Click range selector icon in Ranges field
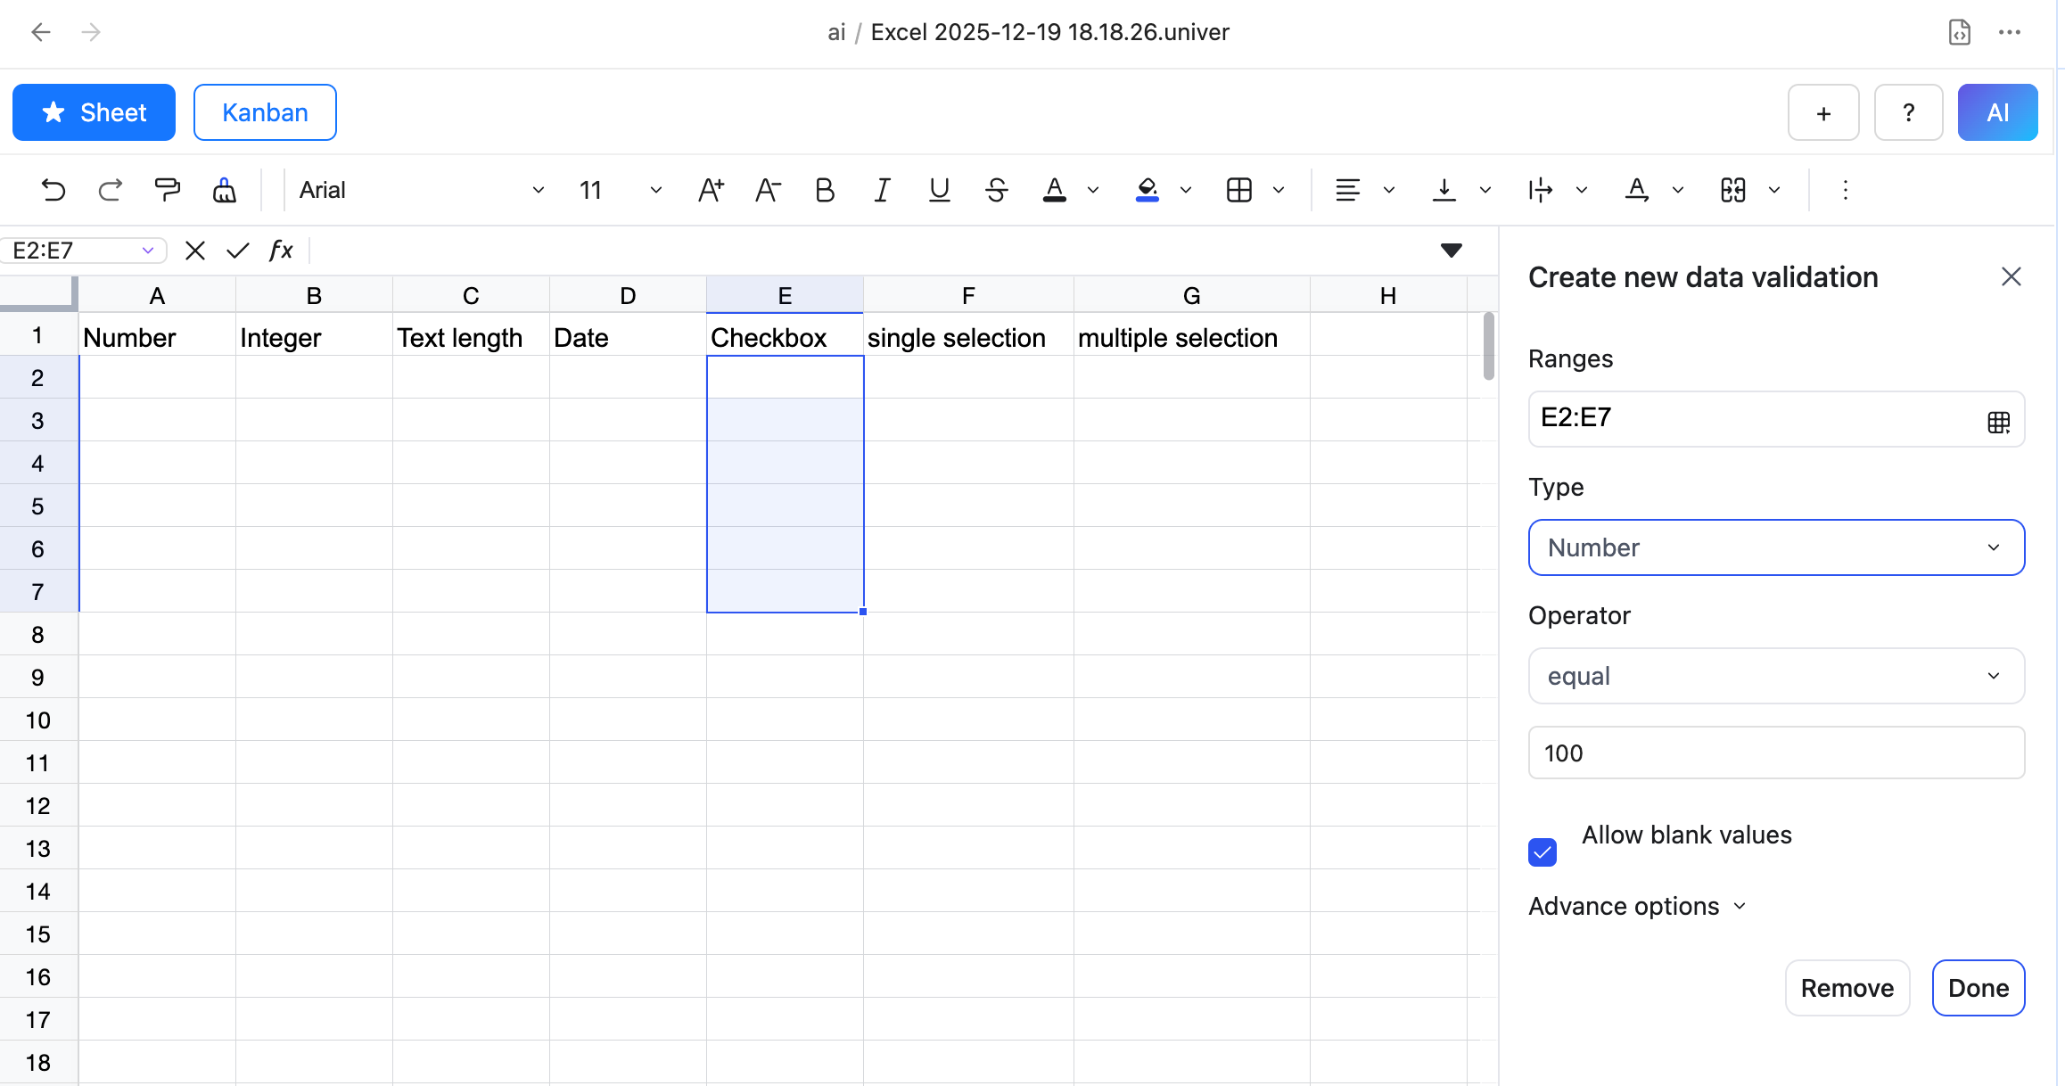 click(x=1998, y=422)
